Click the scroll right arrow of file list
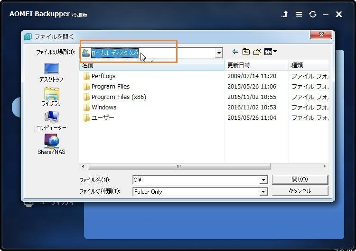This screenshot has height=251, width=356. (324, 167)
